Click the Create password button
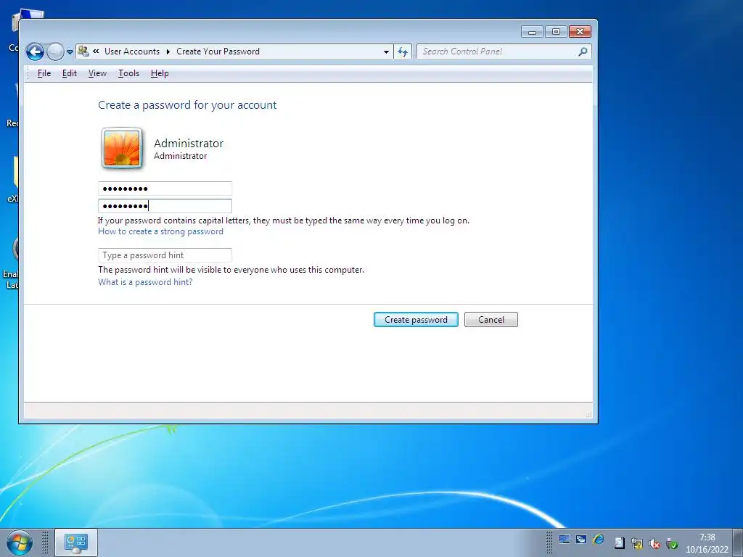Image resolution: width=743 pixels, height=557 pixels. 416,320
